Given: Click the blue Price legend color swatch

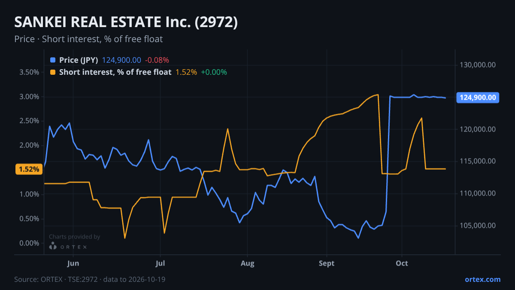Looking at the screenshot, I should (x=53, y=60).
